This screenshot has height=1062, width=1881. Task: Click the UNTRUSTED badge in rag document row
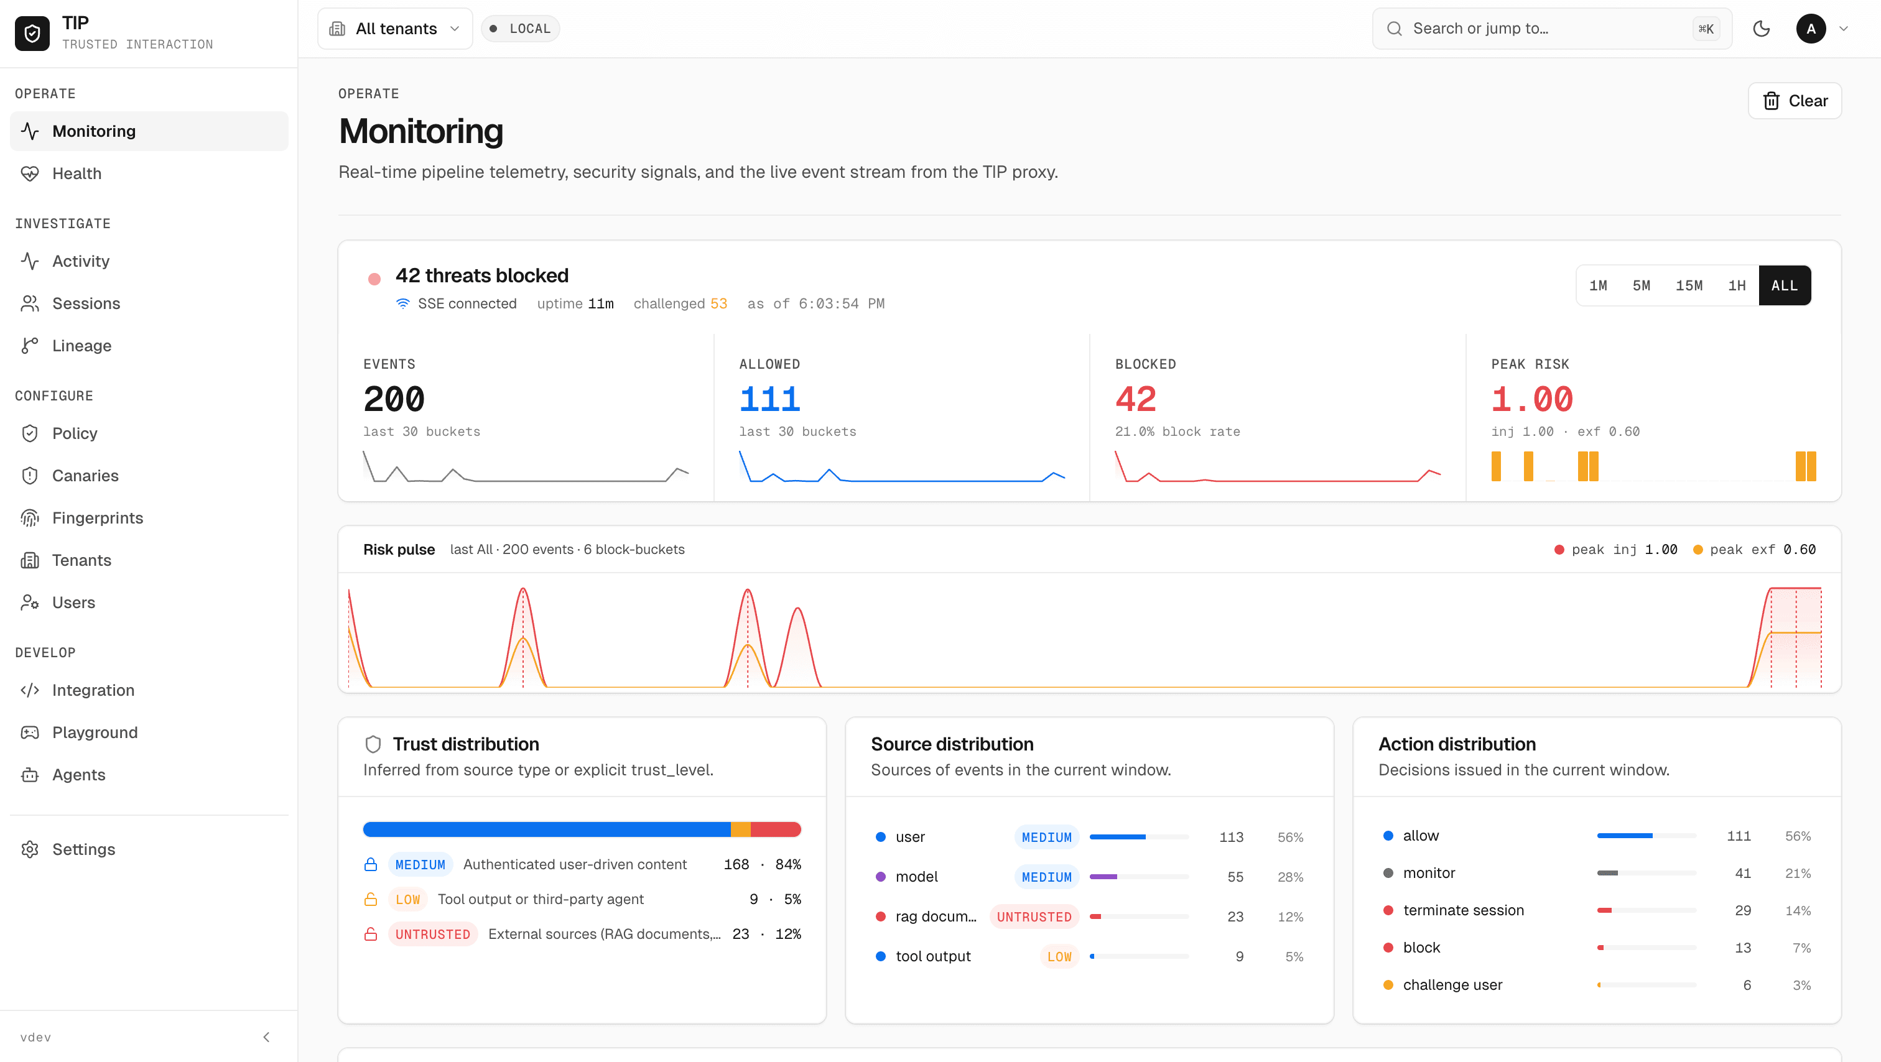pyautogui.click(x=1034, y=917)
